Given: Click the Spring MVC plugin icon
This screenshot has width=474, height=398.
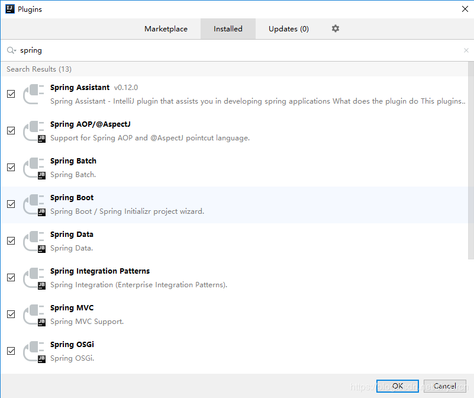Looking at the screenshot, I should coord(34,314).
